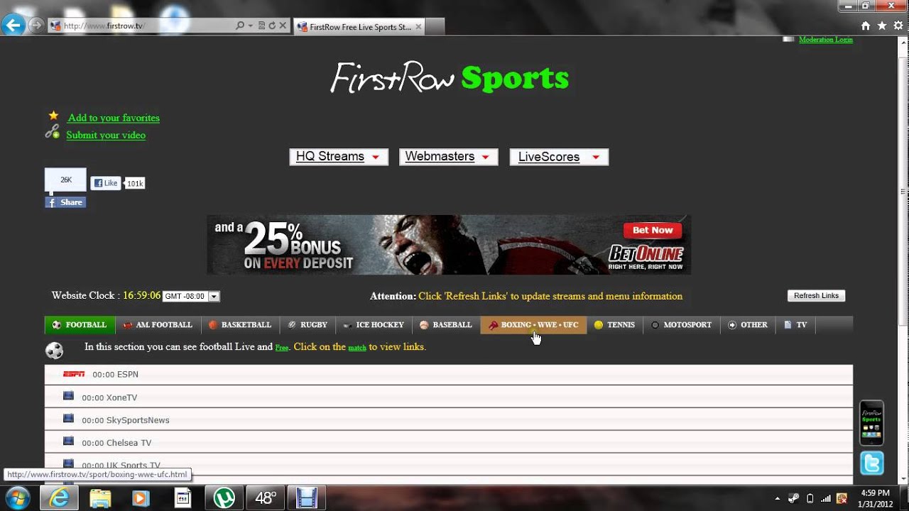Select the FOOTBALL menu tab
Screen dimensions: 909x511
click(80, 325)
